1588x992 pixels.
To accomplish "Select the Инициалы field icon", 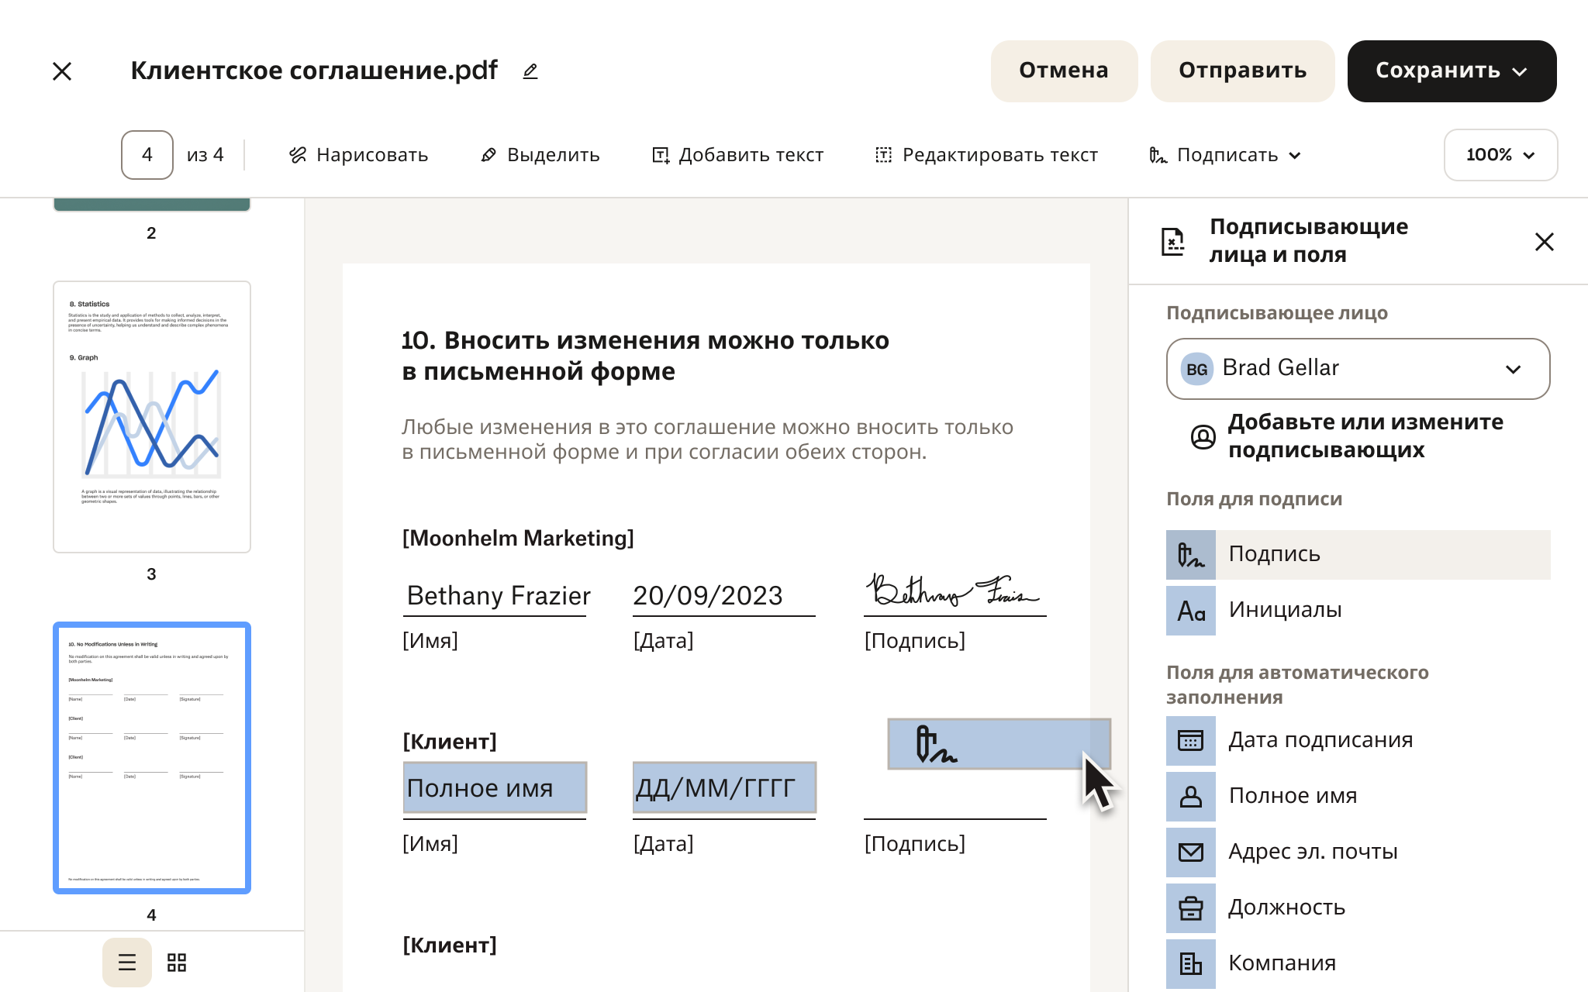I will 1191,611.
